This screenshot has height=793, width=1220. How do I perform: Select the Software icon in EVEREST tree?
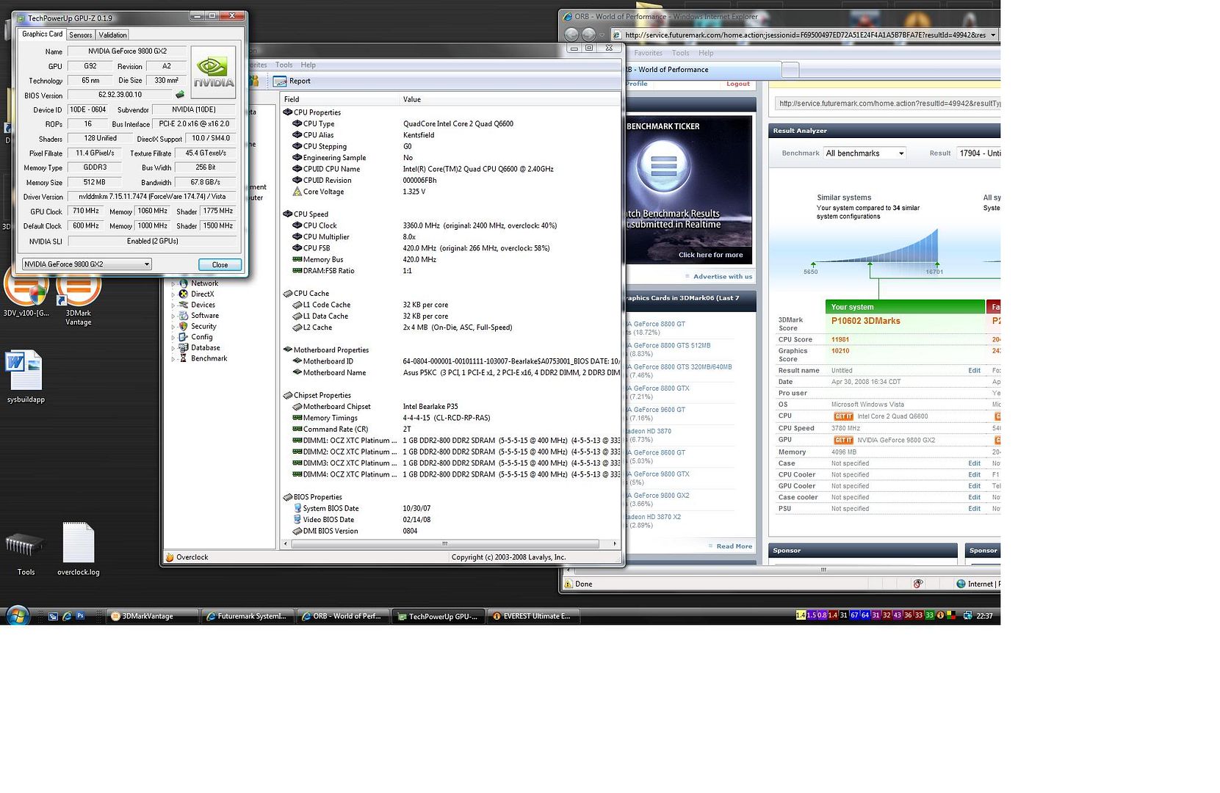[x=184, y=316]
